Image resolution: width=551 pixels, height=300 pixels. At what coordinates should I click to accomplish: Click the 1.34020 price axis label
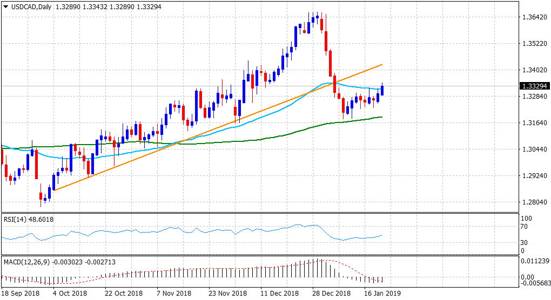(x=533, y=70)
